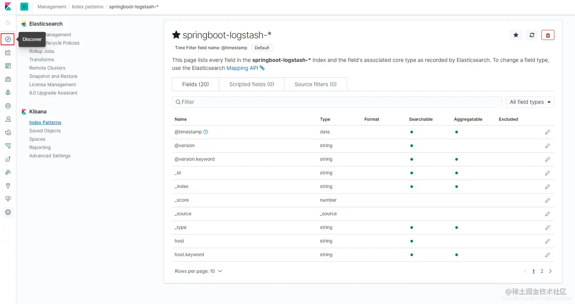This screenshot has height=304, width=575.
Task: Click the host.keyword field name
Action: tap(189, 255)
